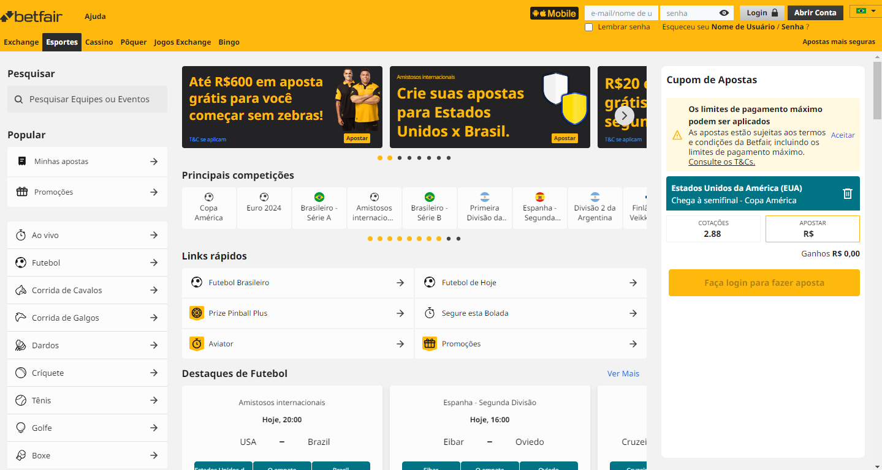Screen dimensions: 882x470
Task: Click the Faça login para fazer aposta button
Action: point(764,283)
